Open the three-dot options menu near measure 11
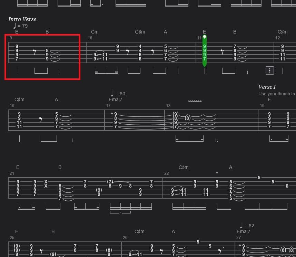 (269, 70)
